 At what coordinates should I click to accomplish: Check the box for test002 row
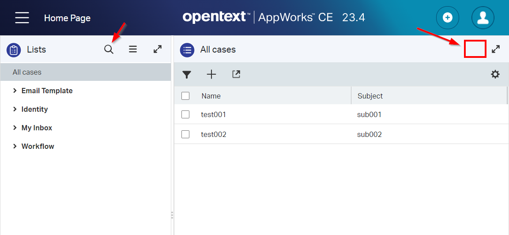tap(185, 134)
